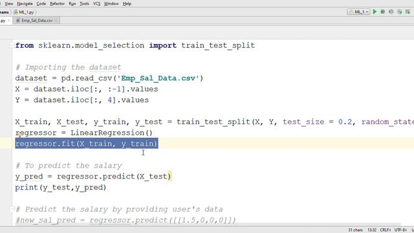Open the Run menu
Screen dimensions: 414x233
tap(72, 4)
